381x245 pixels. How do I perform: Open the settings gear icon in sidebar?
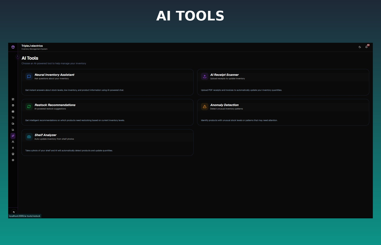point(13,160)
